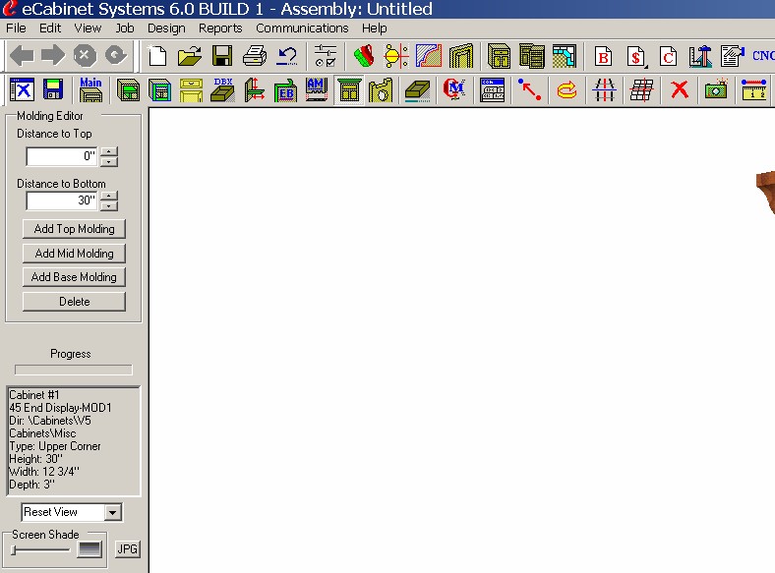
Task: Click Add Base Molding button
Action: (x=74, y=277)
